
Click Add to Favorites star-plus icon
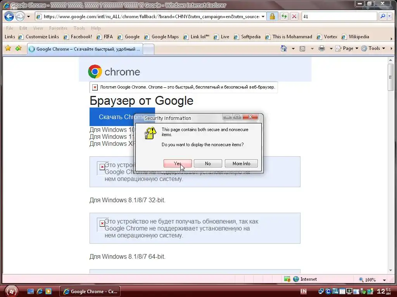19,48
